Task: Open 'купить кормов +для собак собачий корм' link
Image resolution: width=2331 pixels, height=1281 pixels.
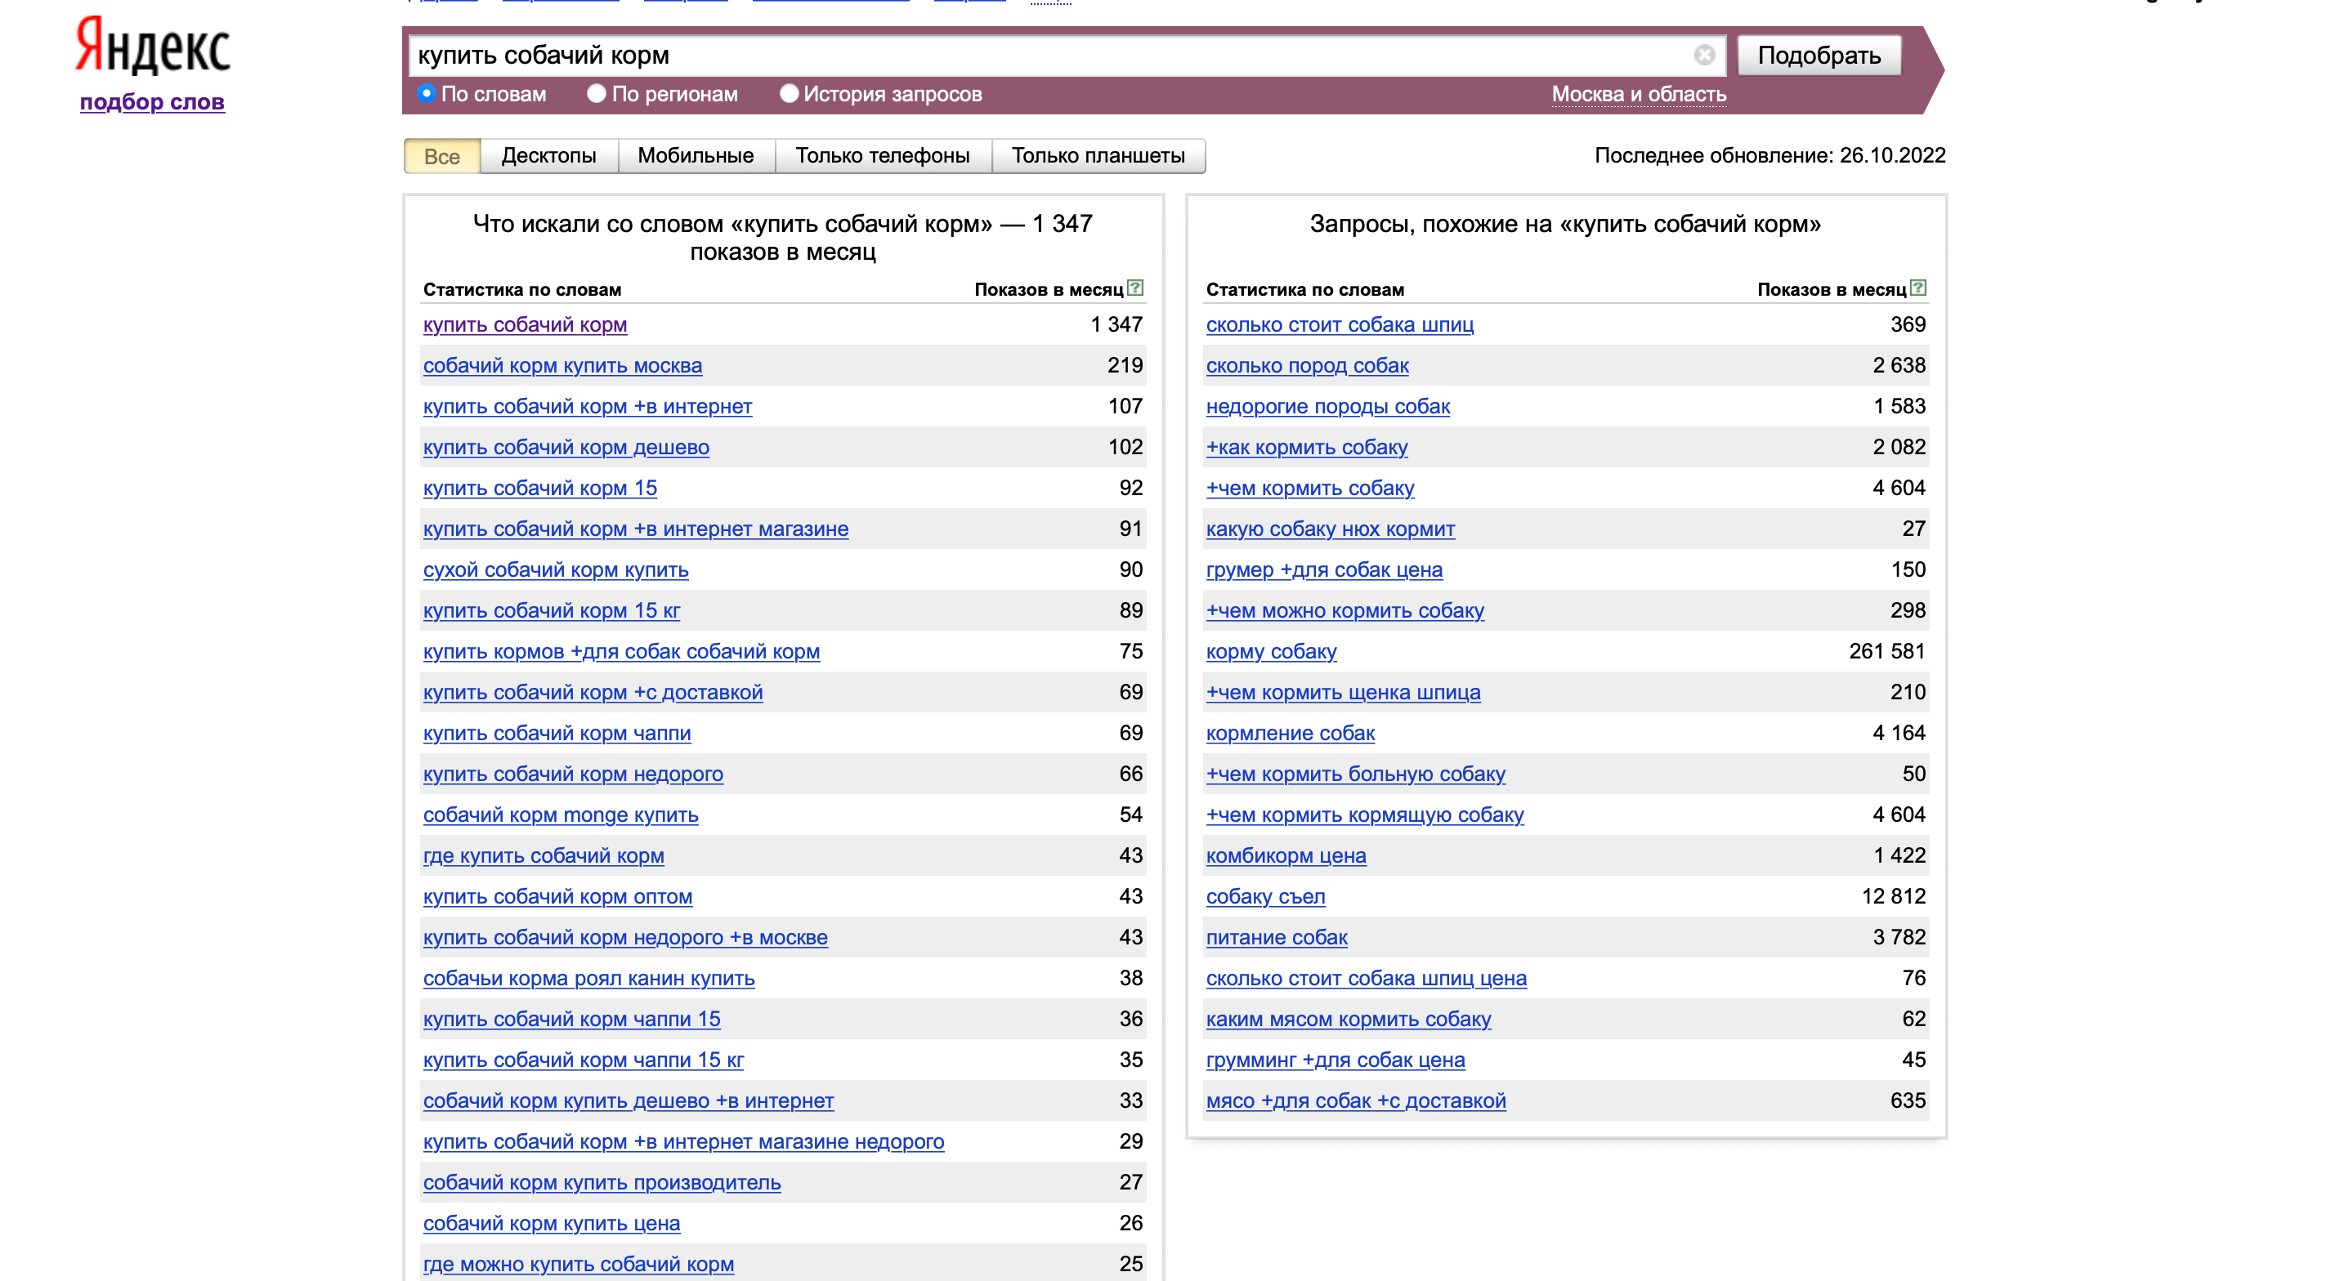Action: tap(622, 650)
